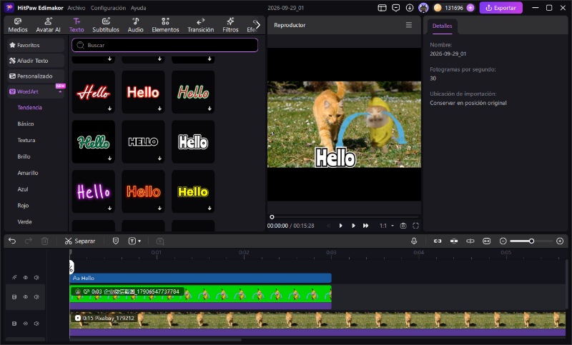Take a snapshot of the preview frame
This screenshot has height=345, width=572.
(x=403, y=226)
